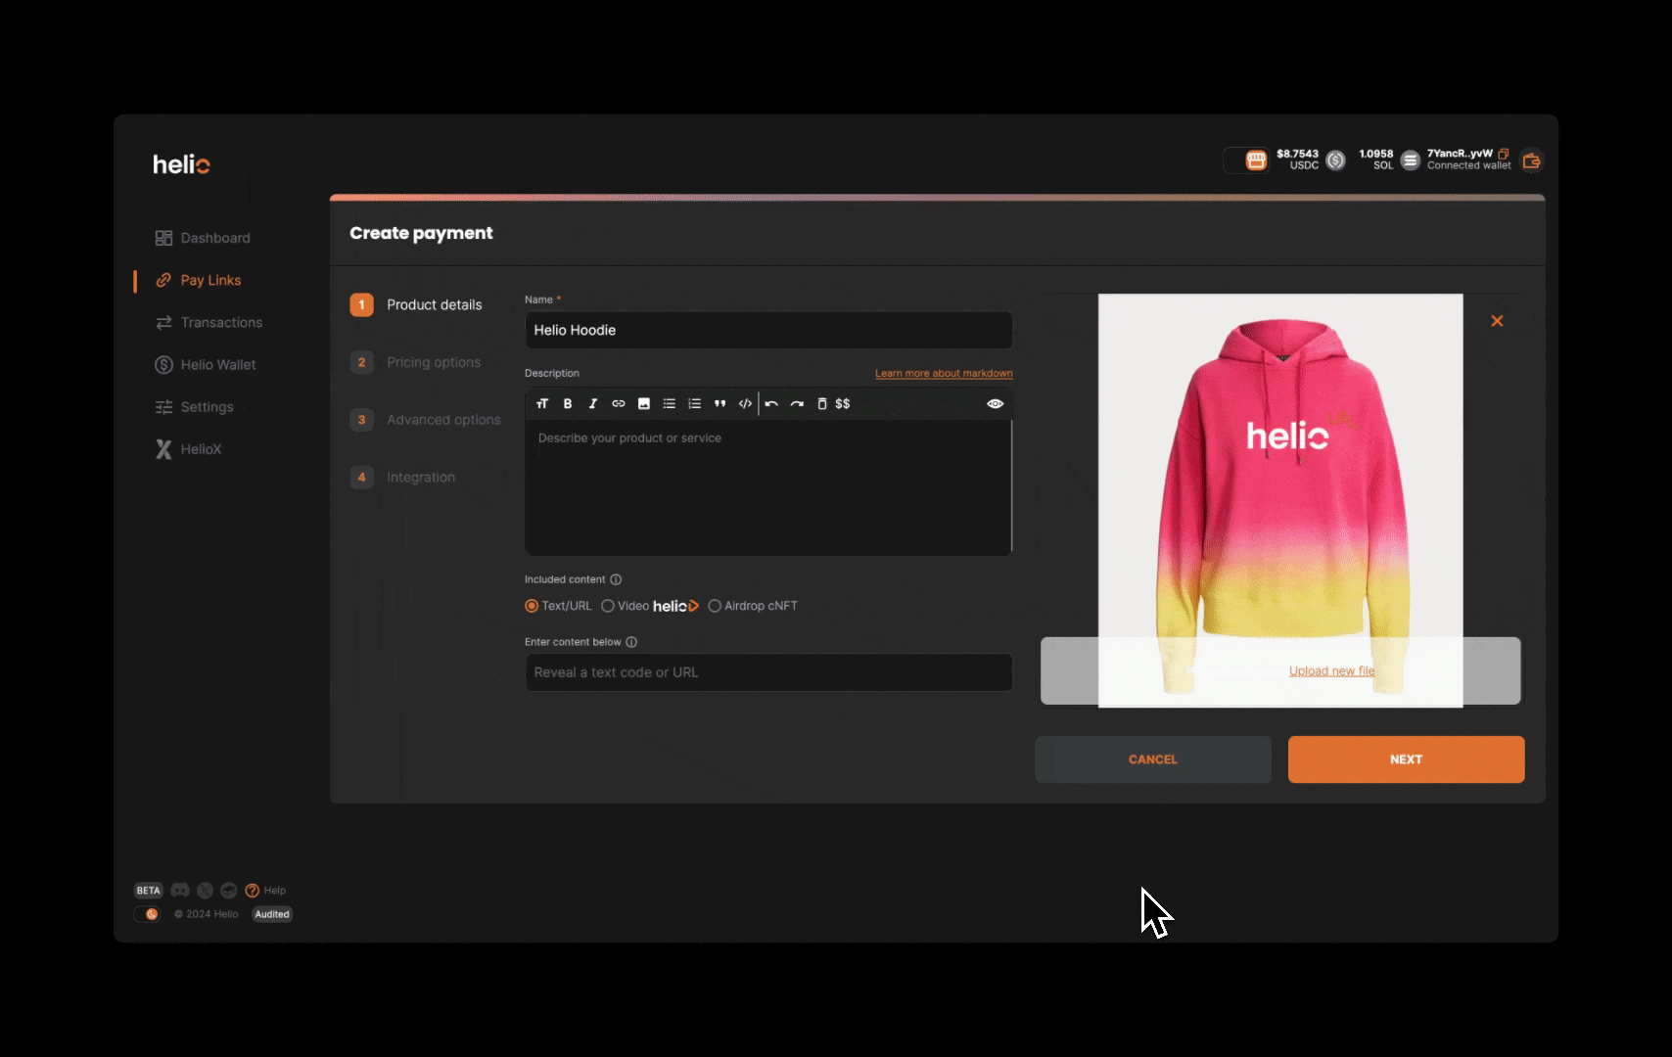Click the Help question mark icon

coord(253,891)
